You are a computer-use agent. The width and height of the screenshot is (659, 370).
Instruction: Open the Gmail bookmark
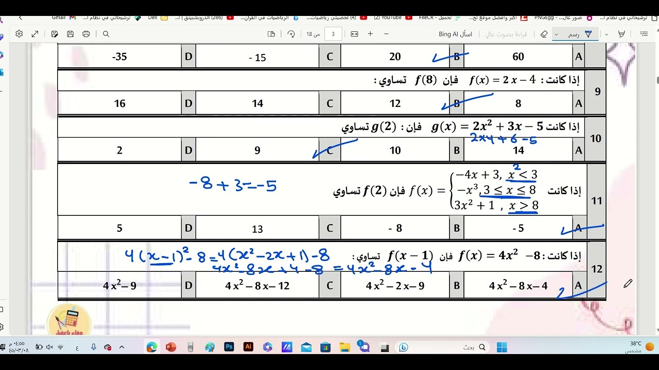63,17
